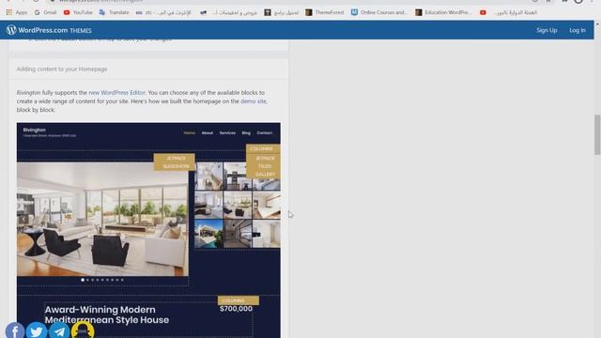Click the THEMES label in header
The image size is (601, 338).
pyautogui.click(x=81, y=30)
